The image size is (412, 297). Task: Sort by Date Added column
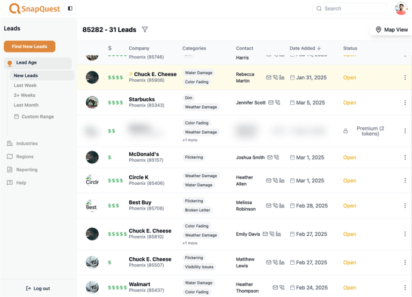(x=305, y=48)
